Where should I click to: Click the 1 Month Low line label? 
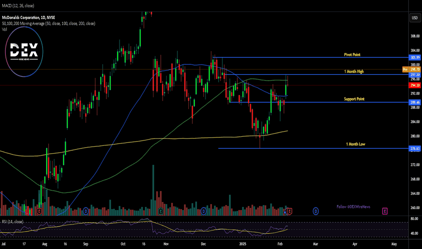click(355, 144)
